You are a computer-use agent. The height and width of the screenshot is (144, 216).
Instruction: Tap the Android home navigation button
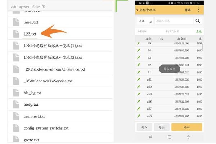click(x=170, y=137)
